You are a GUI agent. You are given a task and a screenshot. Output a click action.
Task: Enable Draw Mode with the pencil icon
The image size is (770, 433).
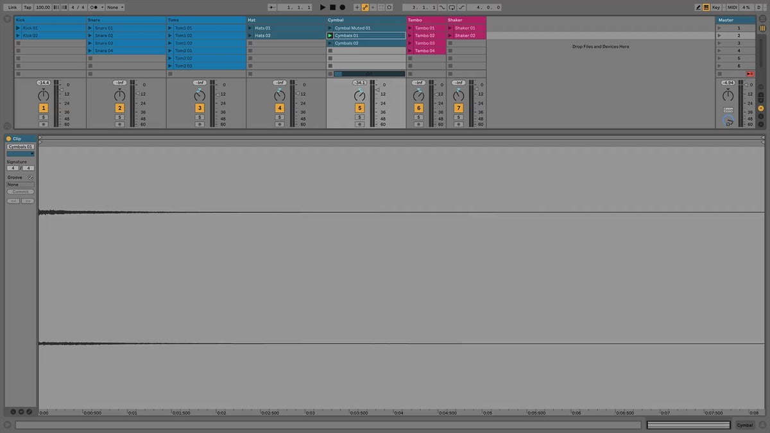pos(698,7)
